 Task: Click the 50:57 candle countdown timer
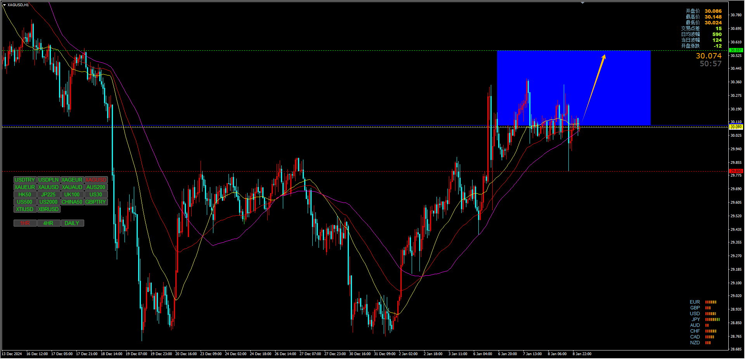(x=710, y=64)
